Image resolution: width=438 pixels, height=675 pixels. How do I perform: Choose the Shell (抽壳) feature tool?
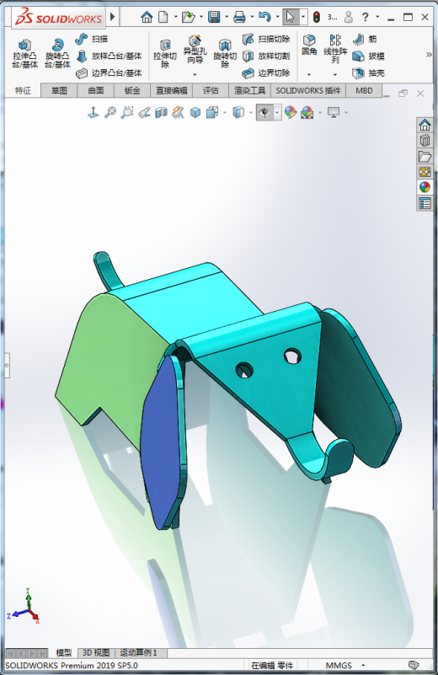click(x=368, y=73)
